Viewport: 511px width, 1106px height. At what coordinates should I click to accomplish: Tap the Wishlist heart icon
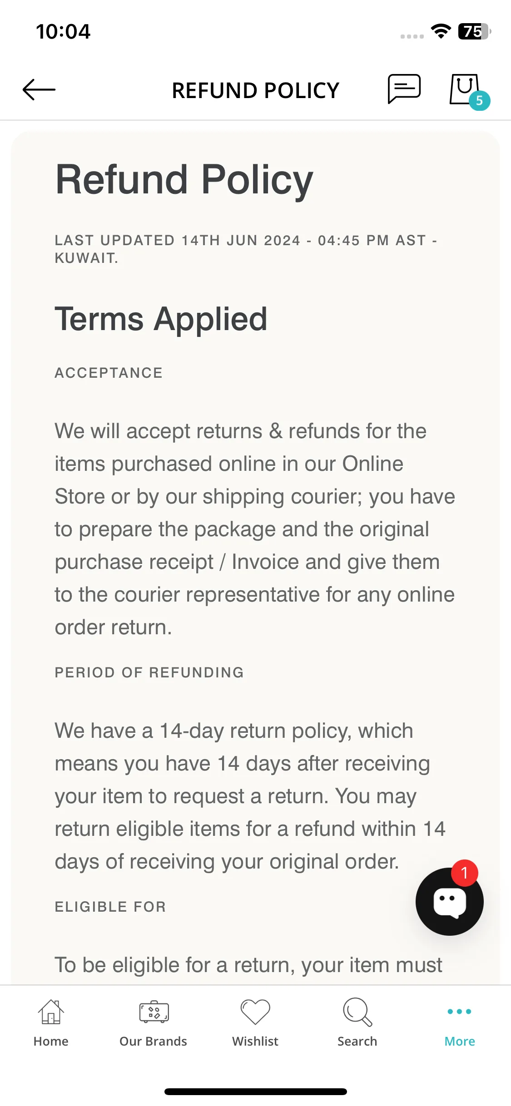click(255, 1012)
